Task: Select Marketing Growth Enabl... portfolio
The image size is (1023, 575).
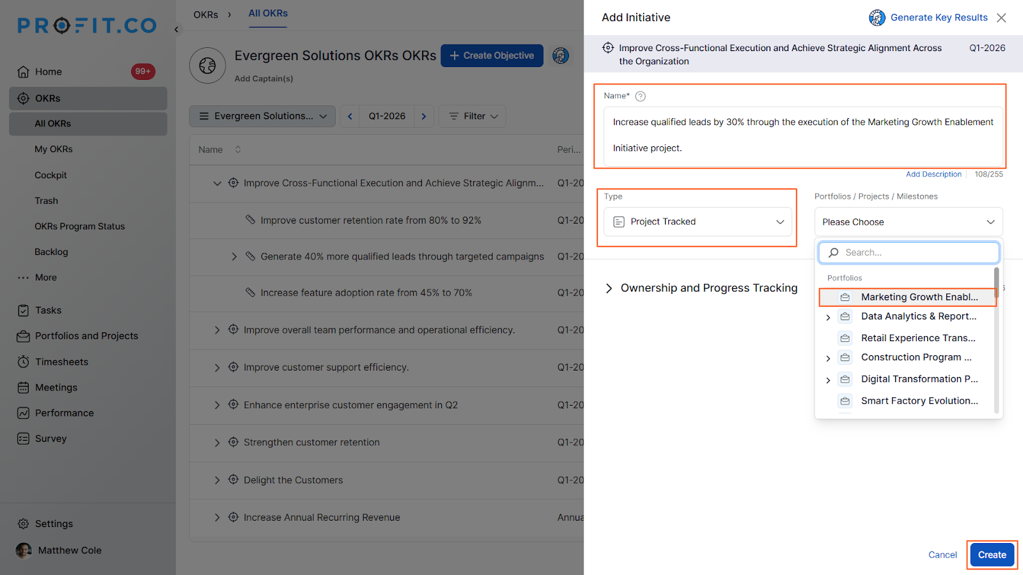Action: coord(918,297)
